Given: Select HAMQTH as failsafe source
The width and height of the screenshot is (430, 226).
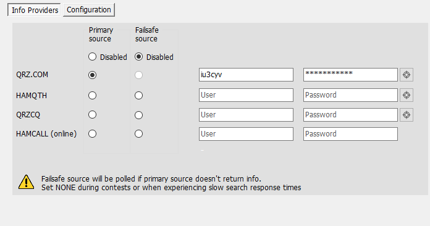Looking at the screenshot, I should 139,95.
